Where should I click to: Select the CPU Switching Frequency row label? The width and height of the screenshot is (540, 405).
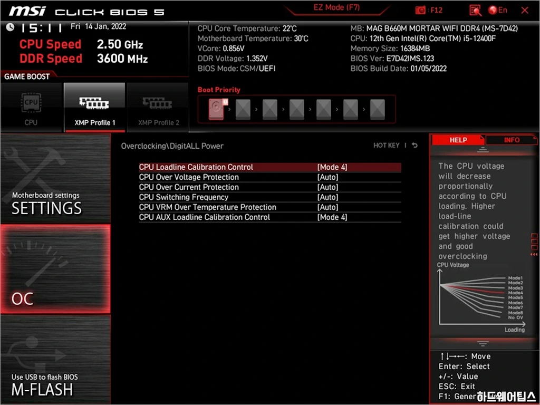point(184,197)
